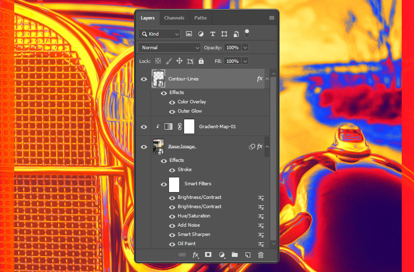Create a new group folder

[235, 254]
